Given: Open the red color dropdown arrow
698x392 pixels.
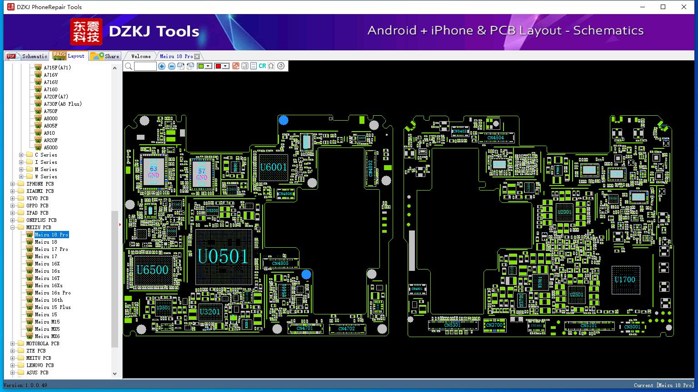Looking at the screenshot, I should [x=225, y=66].
